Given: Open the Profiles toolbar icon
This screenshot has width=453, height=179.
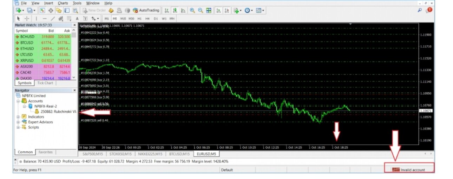Looking at the screenshot, I should 29,10.
